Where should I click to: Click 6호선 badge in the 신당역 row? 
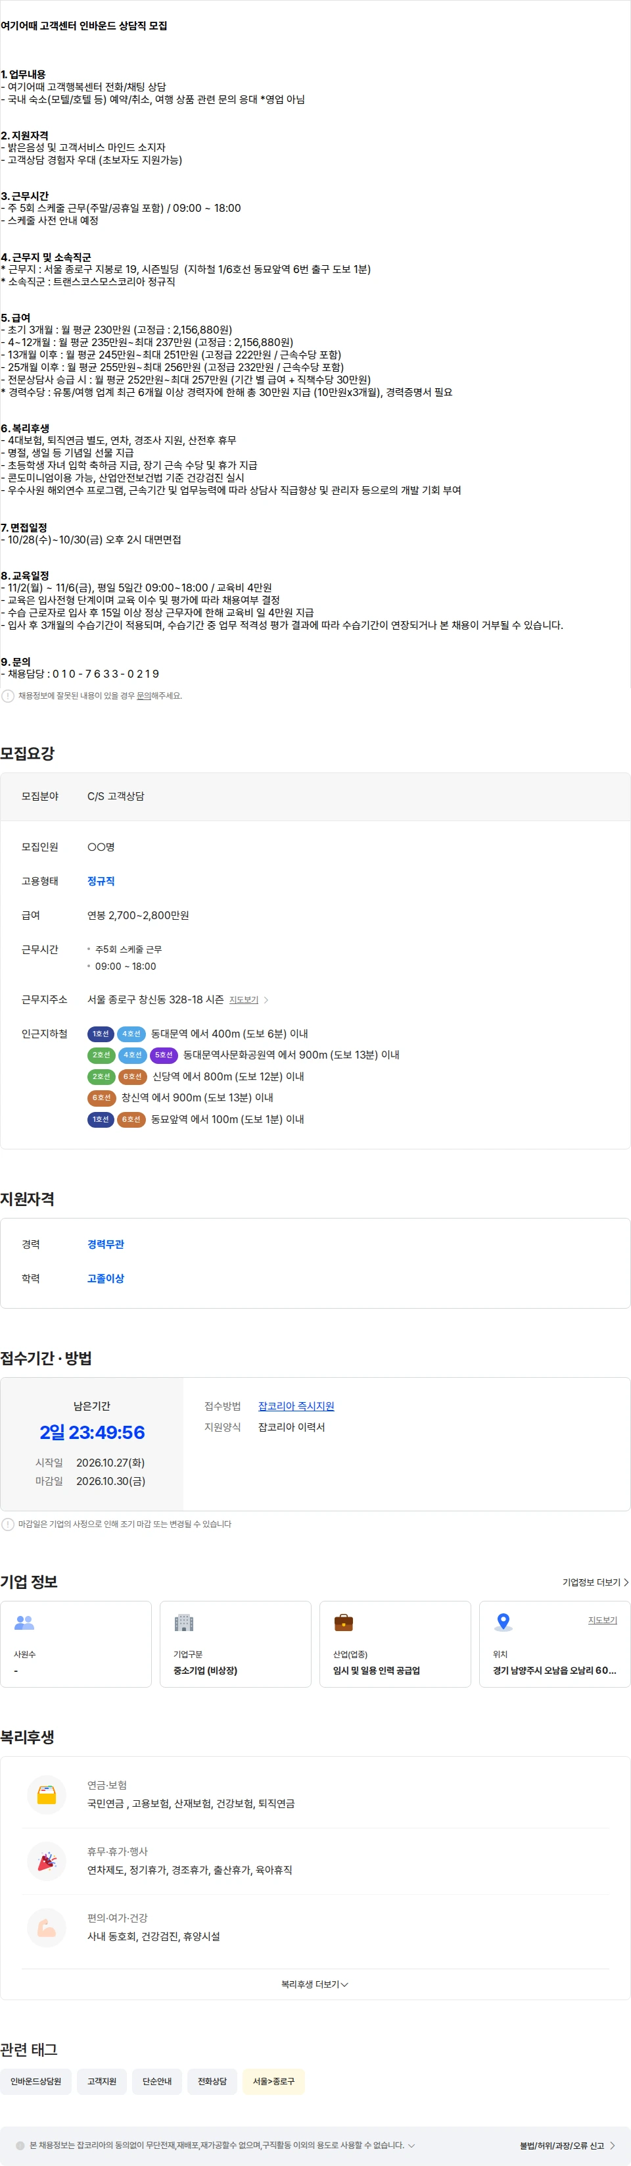(x=133, y=1076)
